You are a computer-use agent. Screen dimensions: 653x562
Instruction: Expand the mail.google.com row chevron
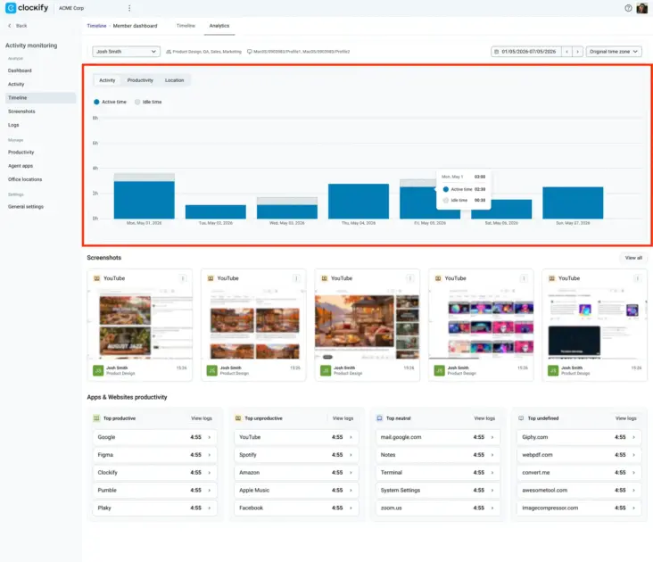(x=492, y=437)
